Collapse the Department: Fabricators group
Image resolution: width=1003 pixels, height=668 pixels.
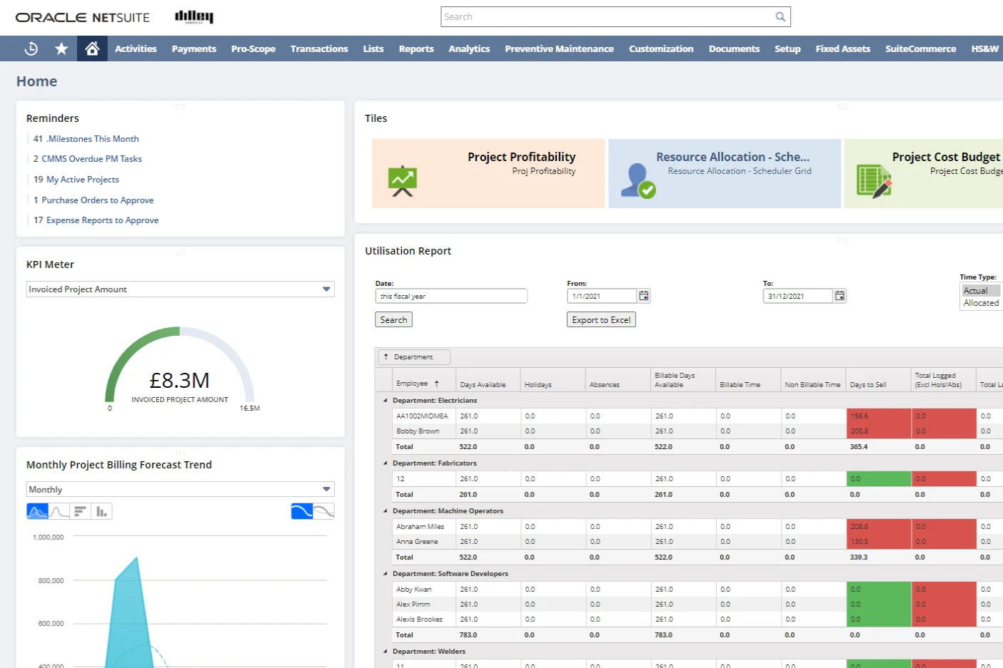[x=385, y=463]
